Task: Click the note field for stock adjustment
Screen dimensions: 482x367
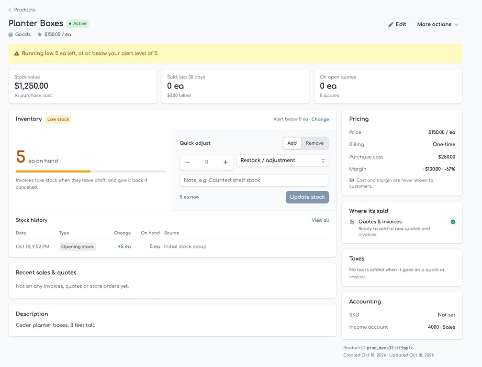Action: (x=254, y=181)
